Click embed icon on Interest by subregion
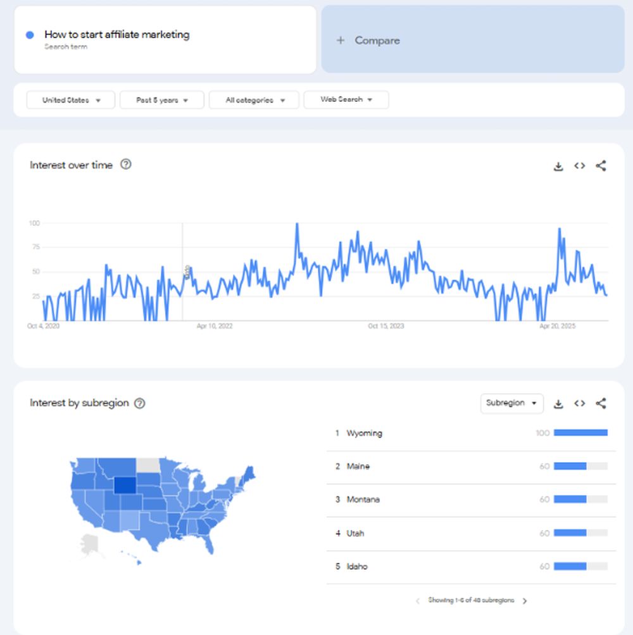The height and width of the screenshot is (635, 633). coord(579,403)
